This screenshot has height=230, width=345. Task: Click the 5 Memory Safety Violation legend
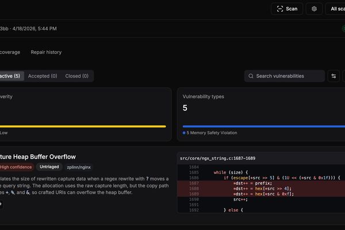(x=210, y=133)
